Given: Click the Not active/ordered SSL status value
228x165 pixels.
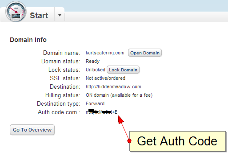Looking at the screenshot, I should 105,78.
